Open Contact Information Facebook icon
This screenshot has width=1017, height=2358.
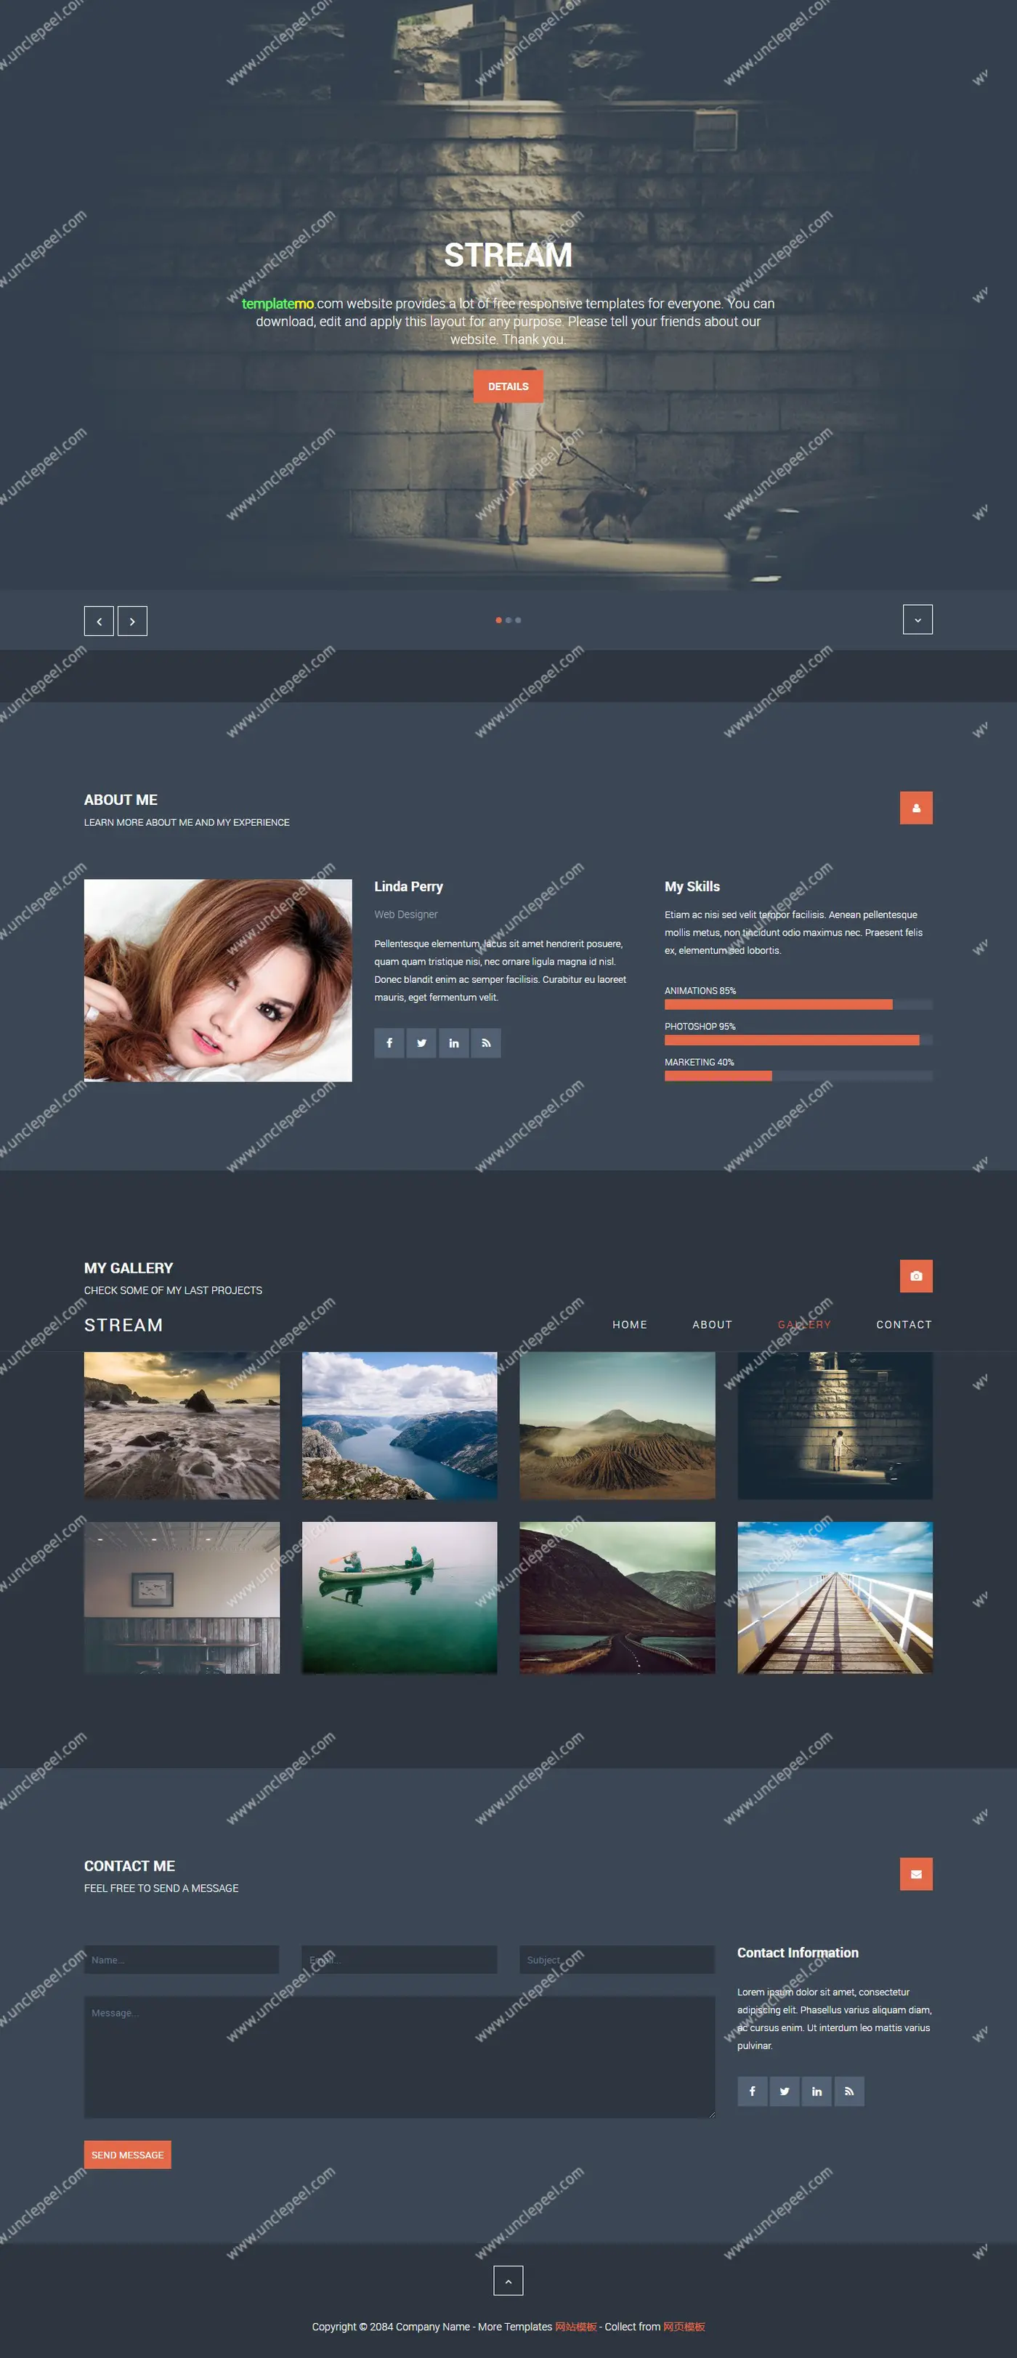click(x=753, y=2091)
